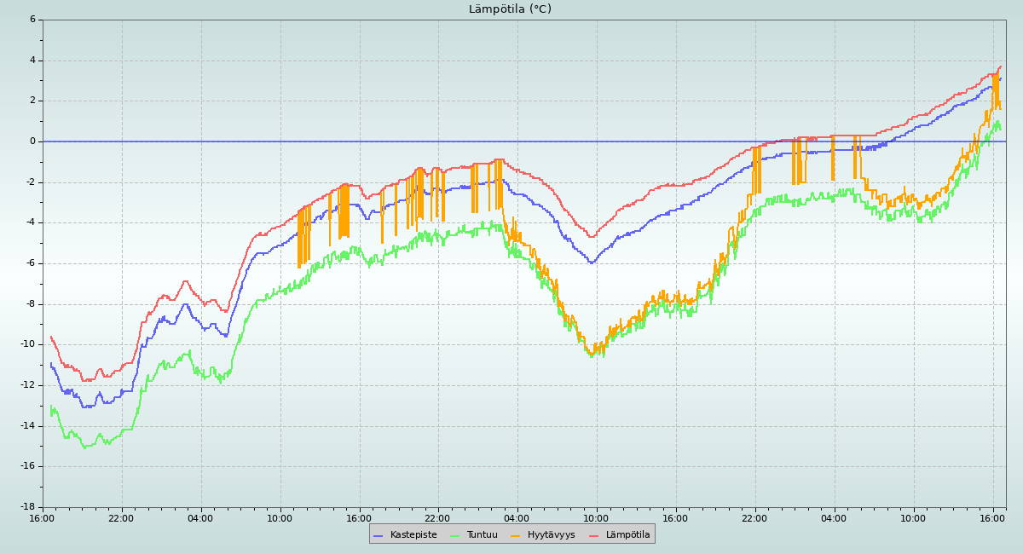Screen dimensions: 1023x554
Task: Select the leftmost 22:00 time label
Action: [121, 517]
